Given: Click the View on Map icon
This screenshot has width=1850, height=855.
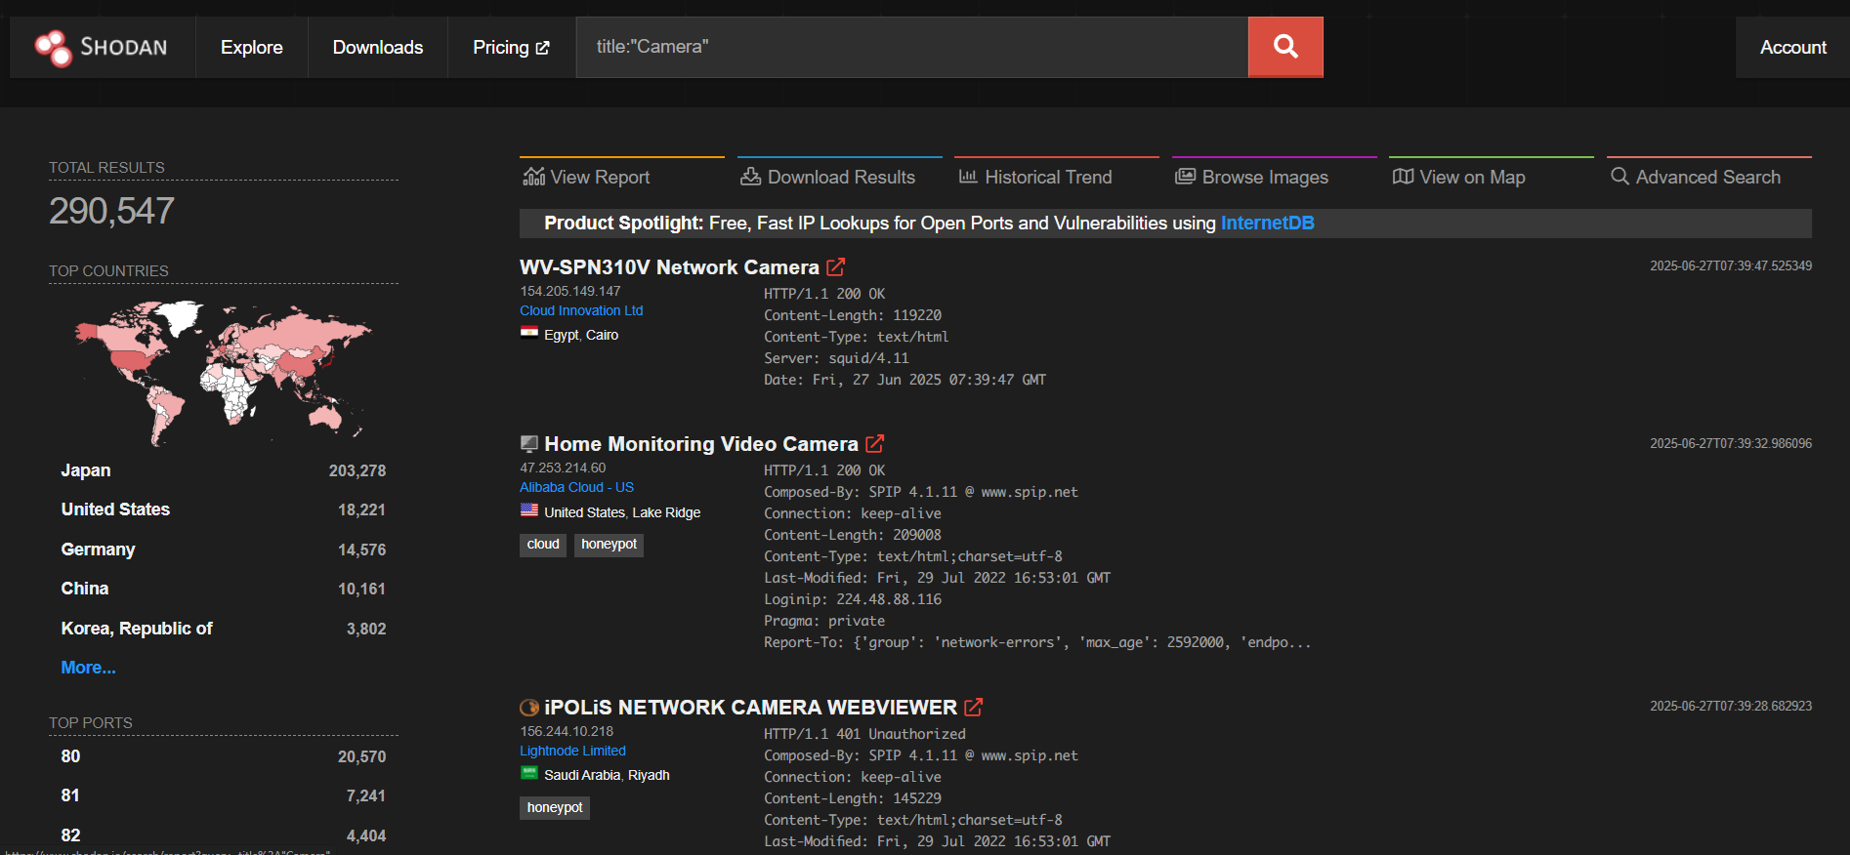Looking at the screenshot, I should click(x=1403, y=177).
